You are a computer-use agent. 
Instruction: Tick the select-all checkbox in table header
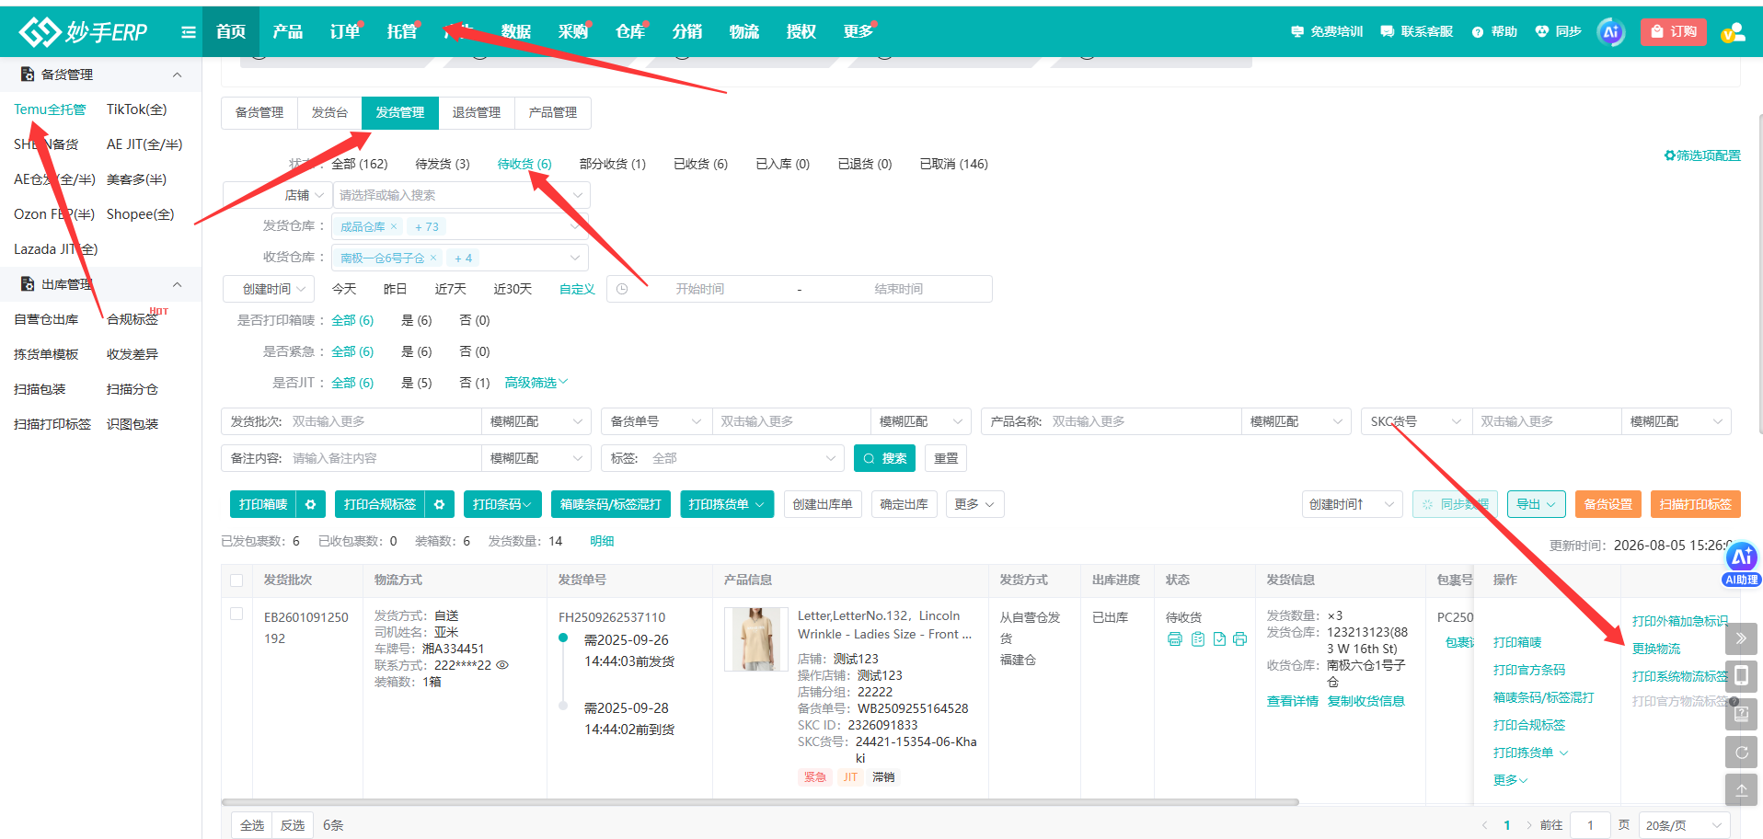236,580
